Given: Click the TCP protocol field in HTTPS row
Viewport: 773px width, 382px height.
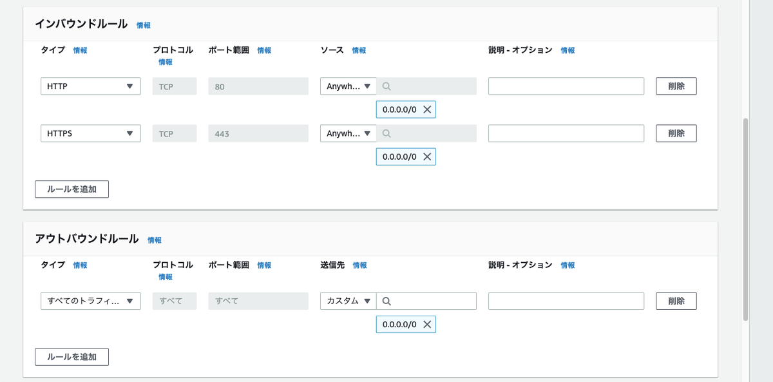Looking at the screenshot, I should 175,133.
